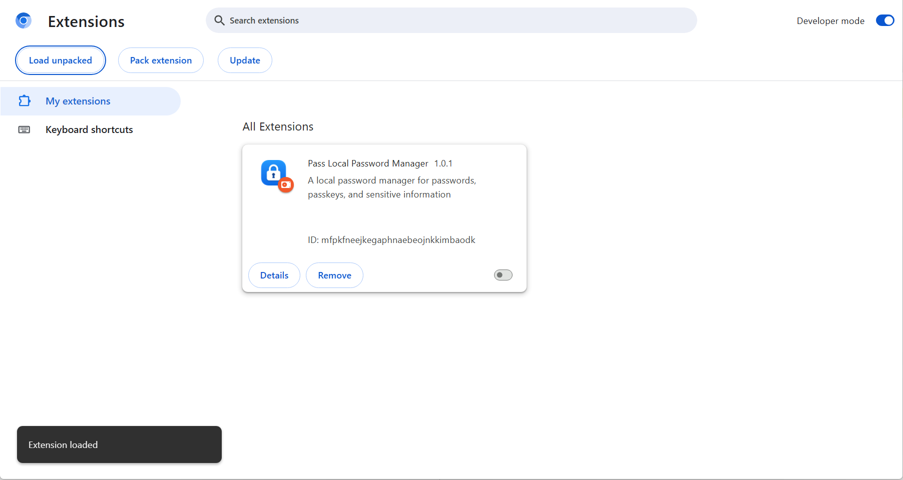Click the extension ID text
The image size is (903, 480).
pyautogui.click(x=391, y=240)
